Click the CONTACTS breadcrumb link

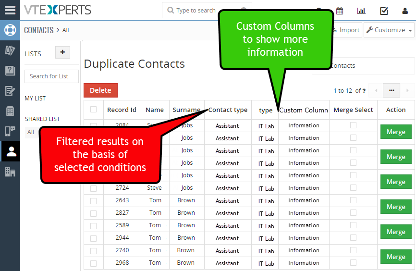(x=39, y=30)
